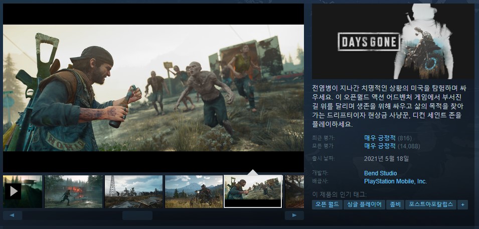Open developer Bend Studio link
The width and height of the screenshot is (479, 229).
pyautogui.click(x=380, y=173)
